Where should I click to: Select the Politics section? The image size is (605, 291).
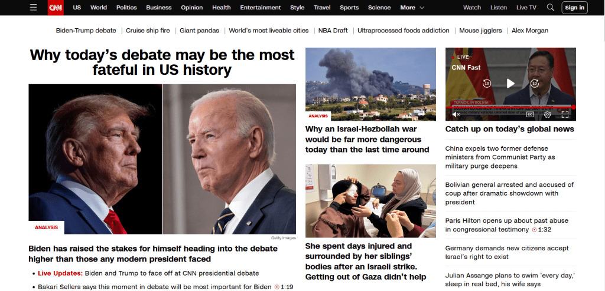click(x=126, y=8)
